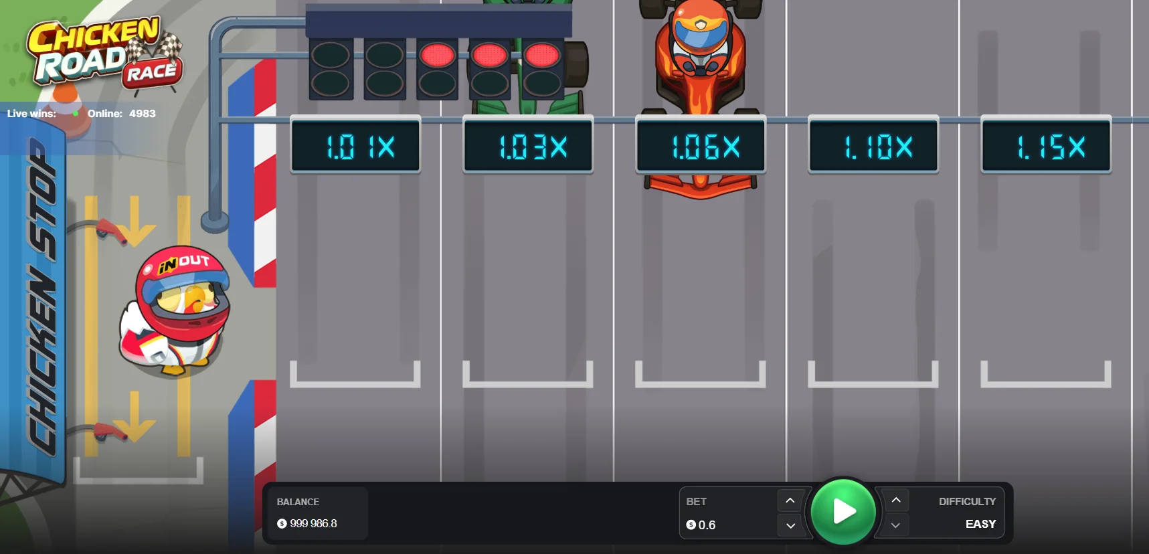Click the 1.01X multiplier sign

(x=355, y=145)
